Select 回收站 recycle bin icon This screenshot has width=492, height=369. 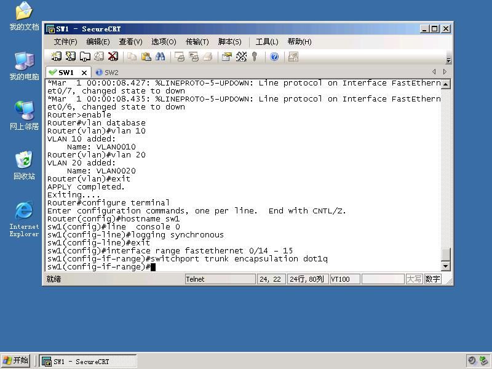point(24,165)
